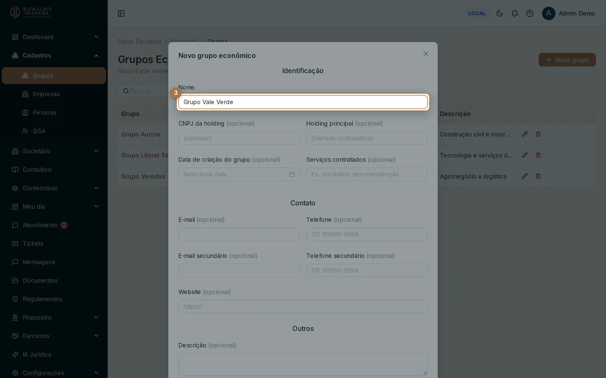Click the LOCAL environment badge
This screenshot has height=378, width=606.
point(477,13)
